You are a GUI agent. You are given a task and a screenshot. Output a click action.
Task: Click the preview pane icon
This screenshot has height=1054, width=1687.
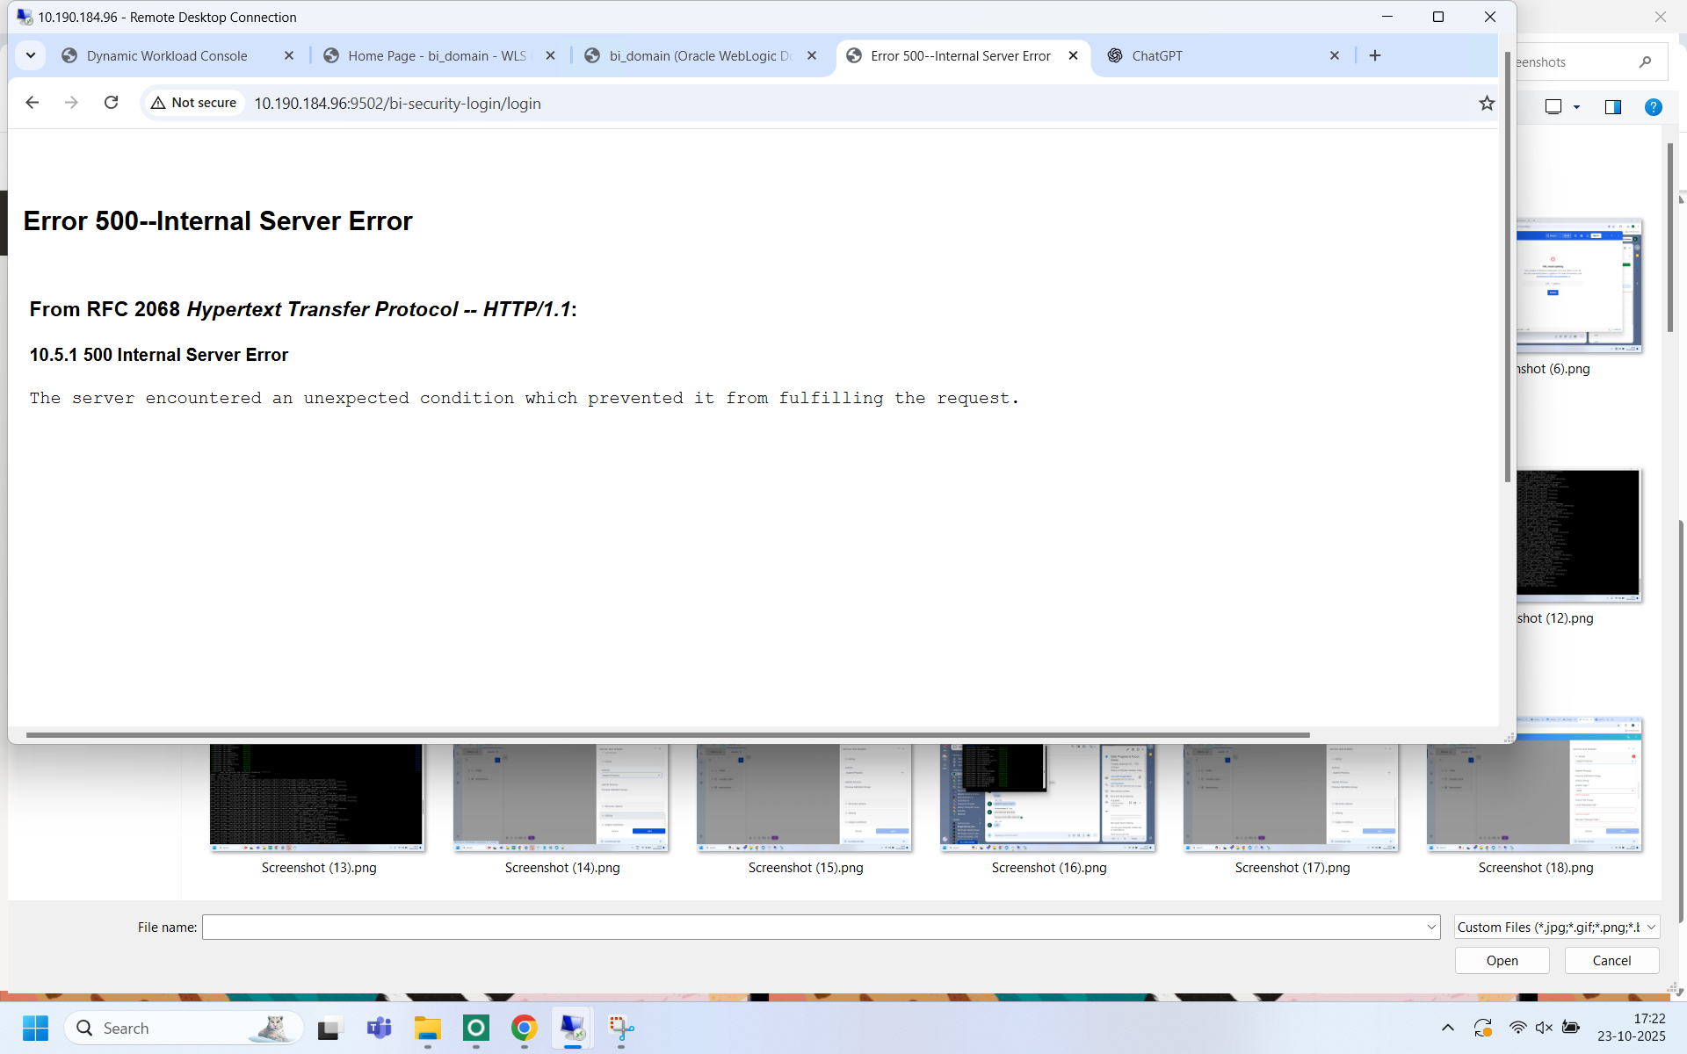click(x=1612, y=107)
